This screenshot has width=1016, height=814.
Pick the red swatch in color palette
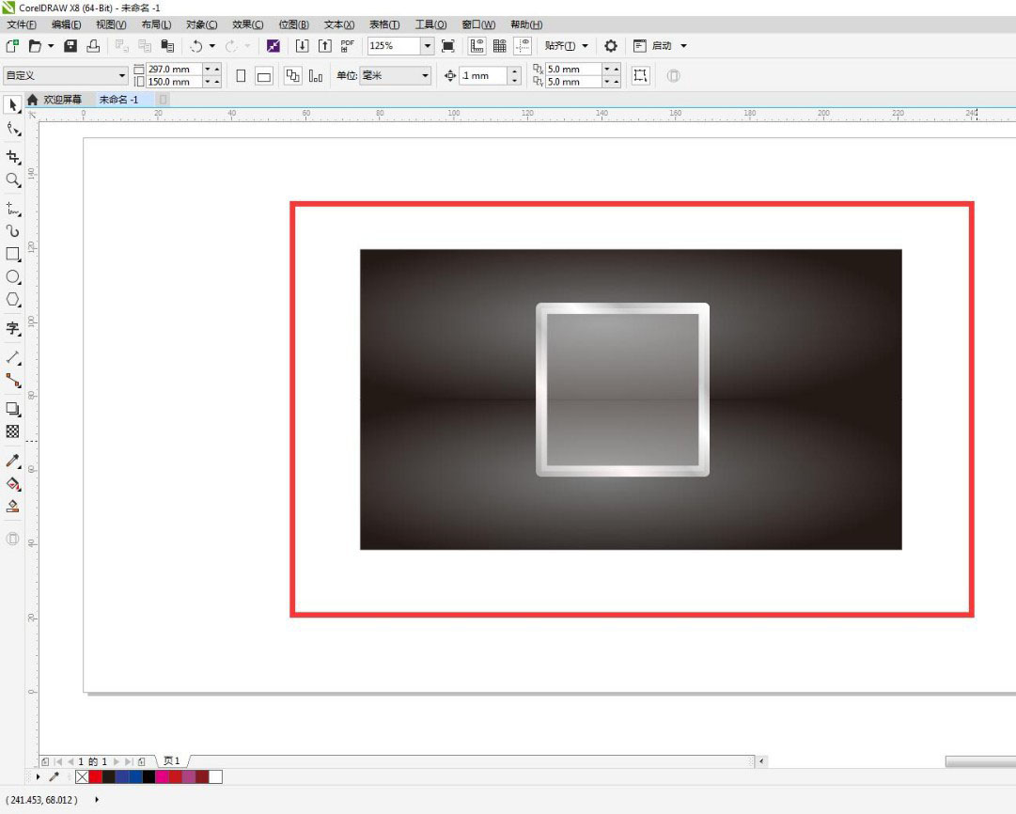click(x=95, y=776)
